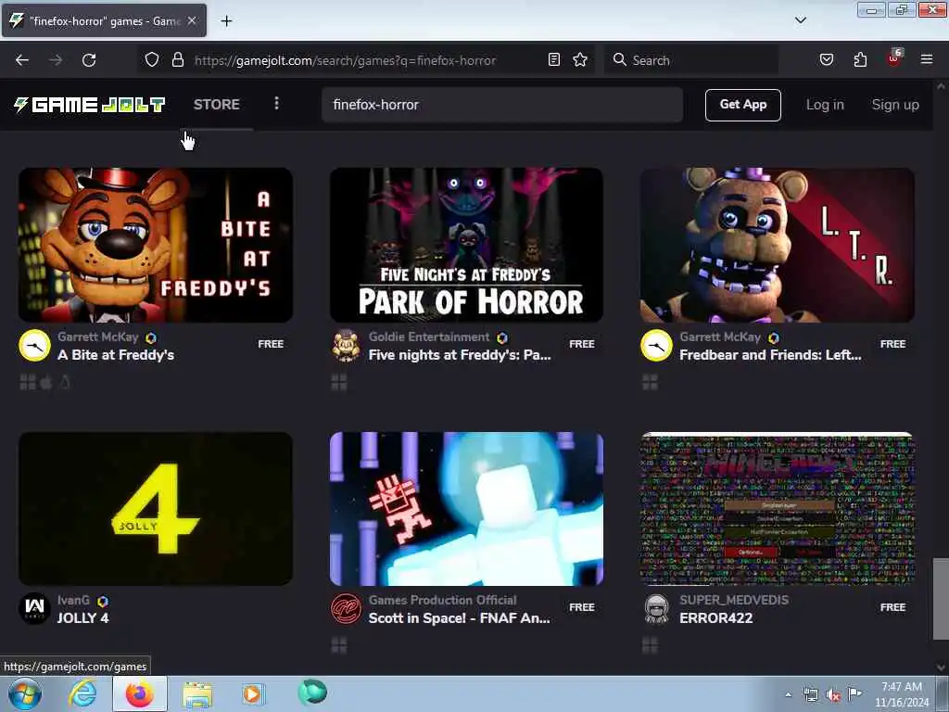This screenshot has height=712, width=949.
Task: Select the "finefox-horror" games browser tab
Action: 104,20
